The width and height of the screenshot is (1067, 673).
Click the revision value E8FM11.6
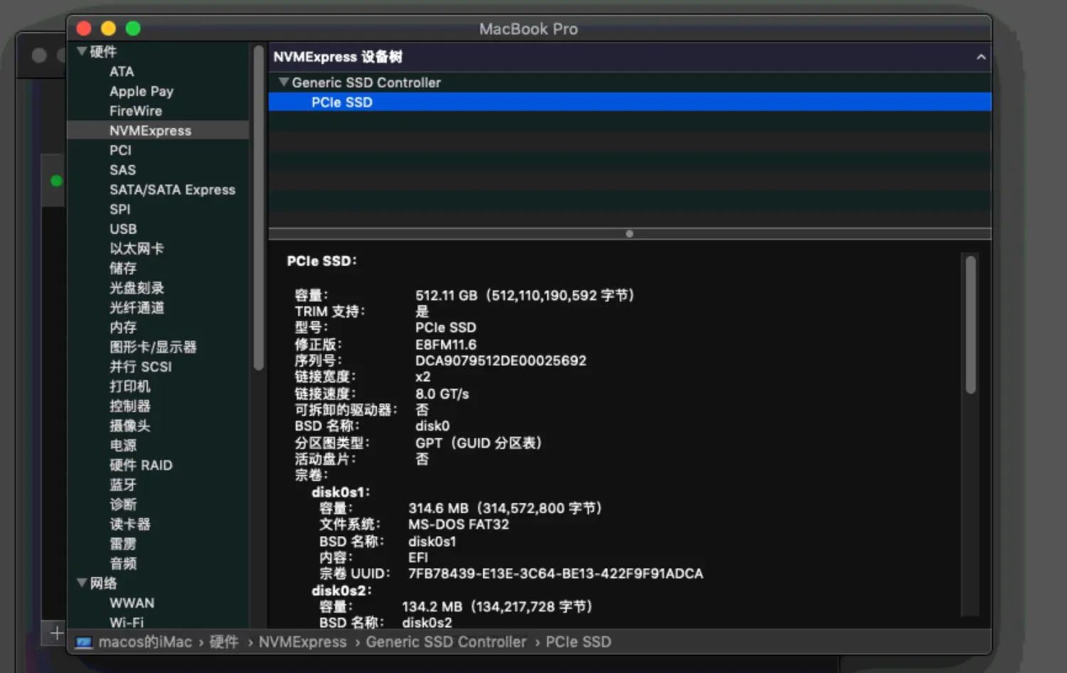446,345
